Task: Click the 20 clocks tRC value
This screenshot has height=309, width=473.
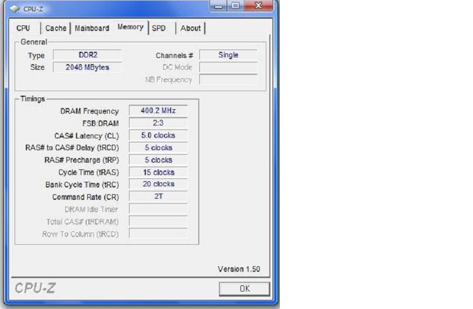Action: pos(158,184)
